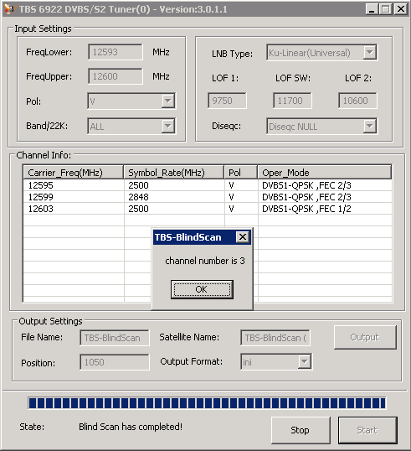Click the blind scan progress bar
411x451 pixels.
tap(207, 403)
